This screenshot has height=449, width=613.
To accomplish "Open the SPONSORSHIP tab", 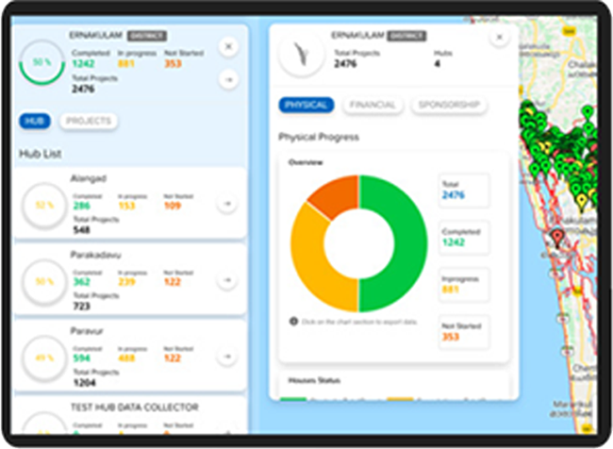I will point(449,105).
